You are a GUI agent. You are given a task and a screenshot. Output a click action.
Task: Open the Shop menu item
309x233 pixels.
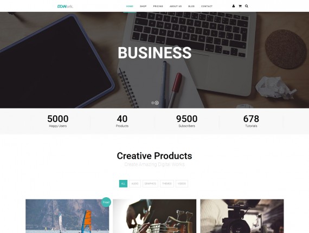click(x=143, y=7)
